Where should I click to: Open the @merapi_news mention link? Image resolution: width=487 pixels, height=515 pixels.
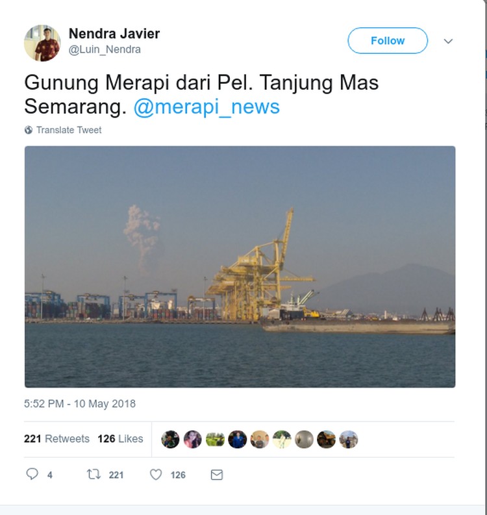(x=206, y=107)
